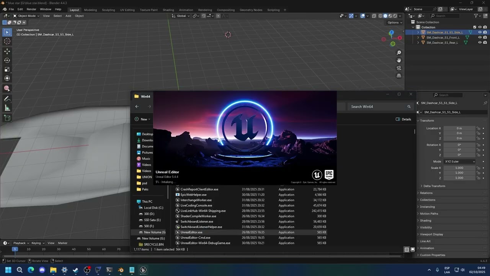
Task: Hide SM_Dashcar_51_Front_L with eye icon
Action: (x=480, y=38)
